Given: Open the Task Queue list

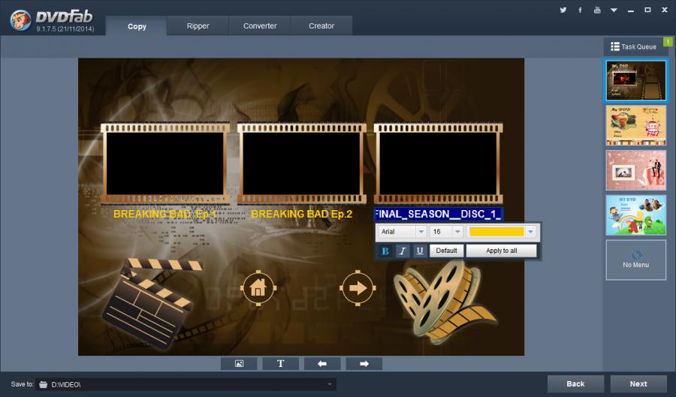Looking at the screenshot, I should tap(633, 47).
